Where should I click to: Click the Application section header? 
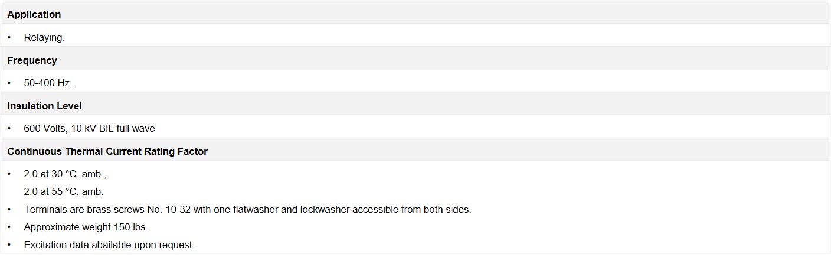[34, 14]
